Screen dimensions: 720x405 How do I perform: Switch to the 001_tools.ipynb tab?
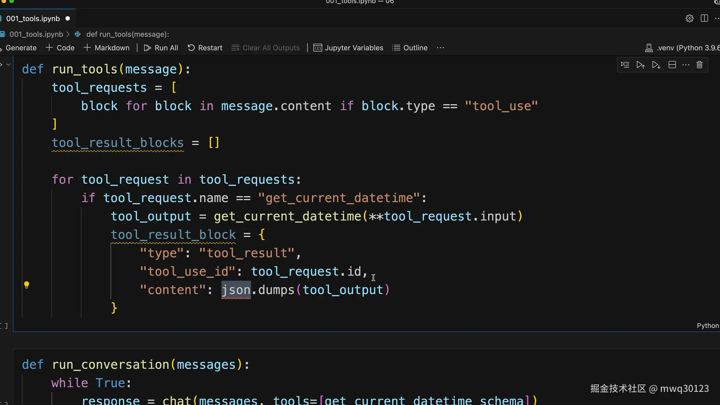[33, 18]
